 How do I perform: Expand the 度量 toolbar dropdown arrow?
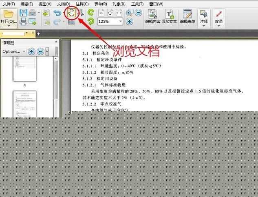pos(219,26)
